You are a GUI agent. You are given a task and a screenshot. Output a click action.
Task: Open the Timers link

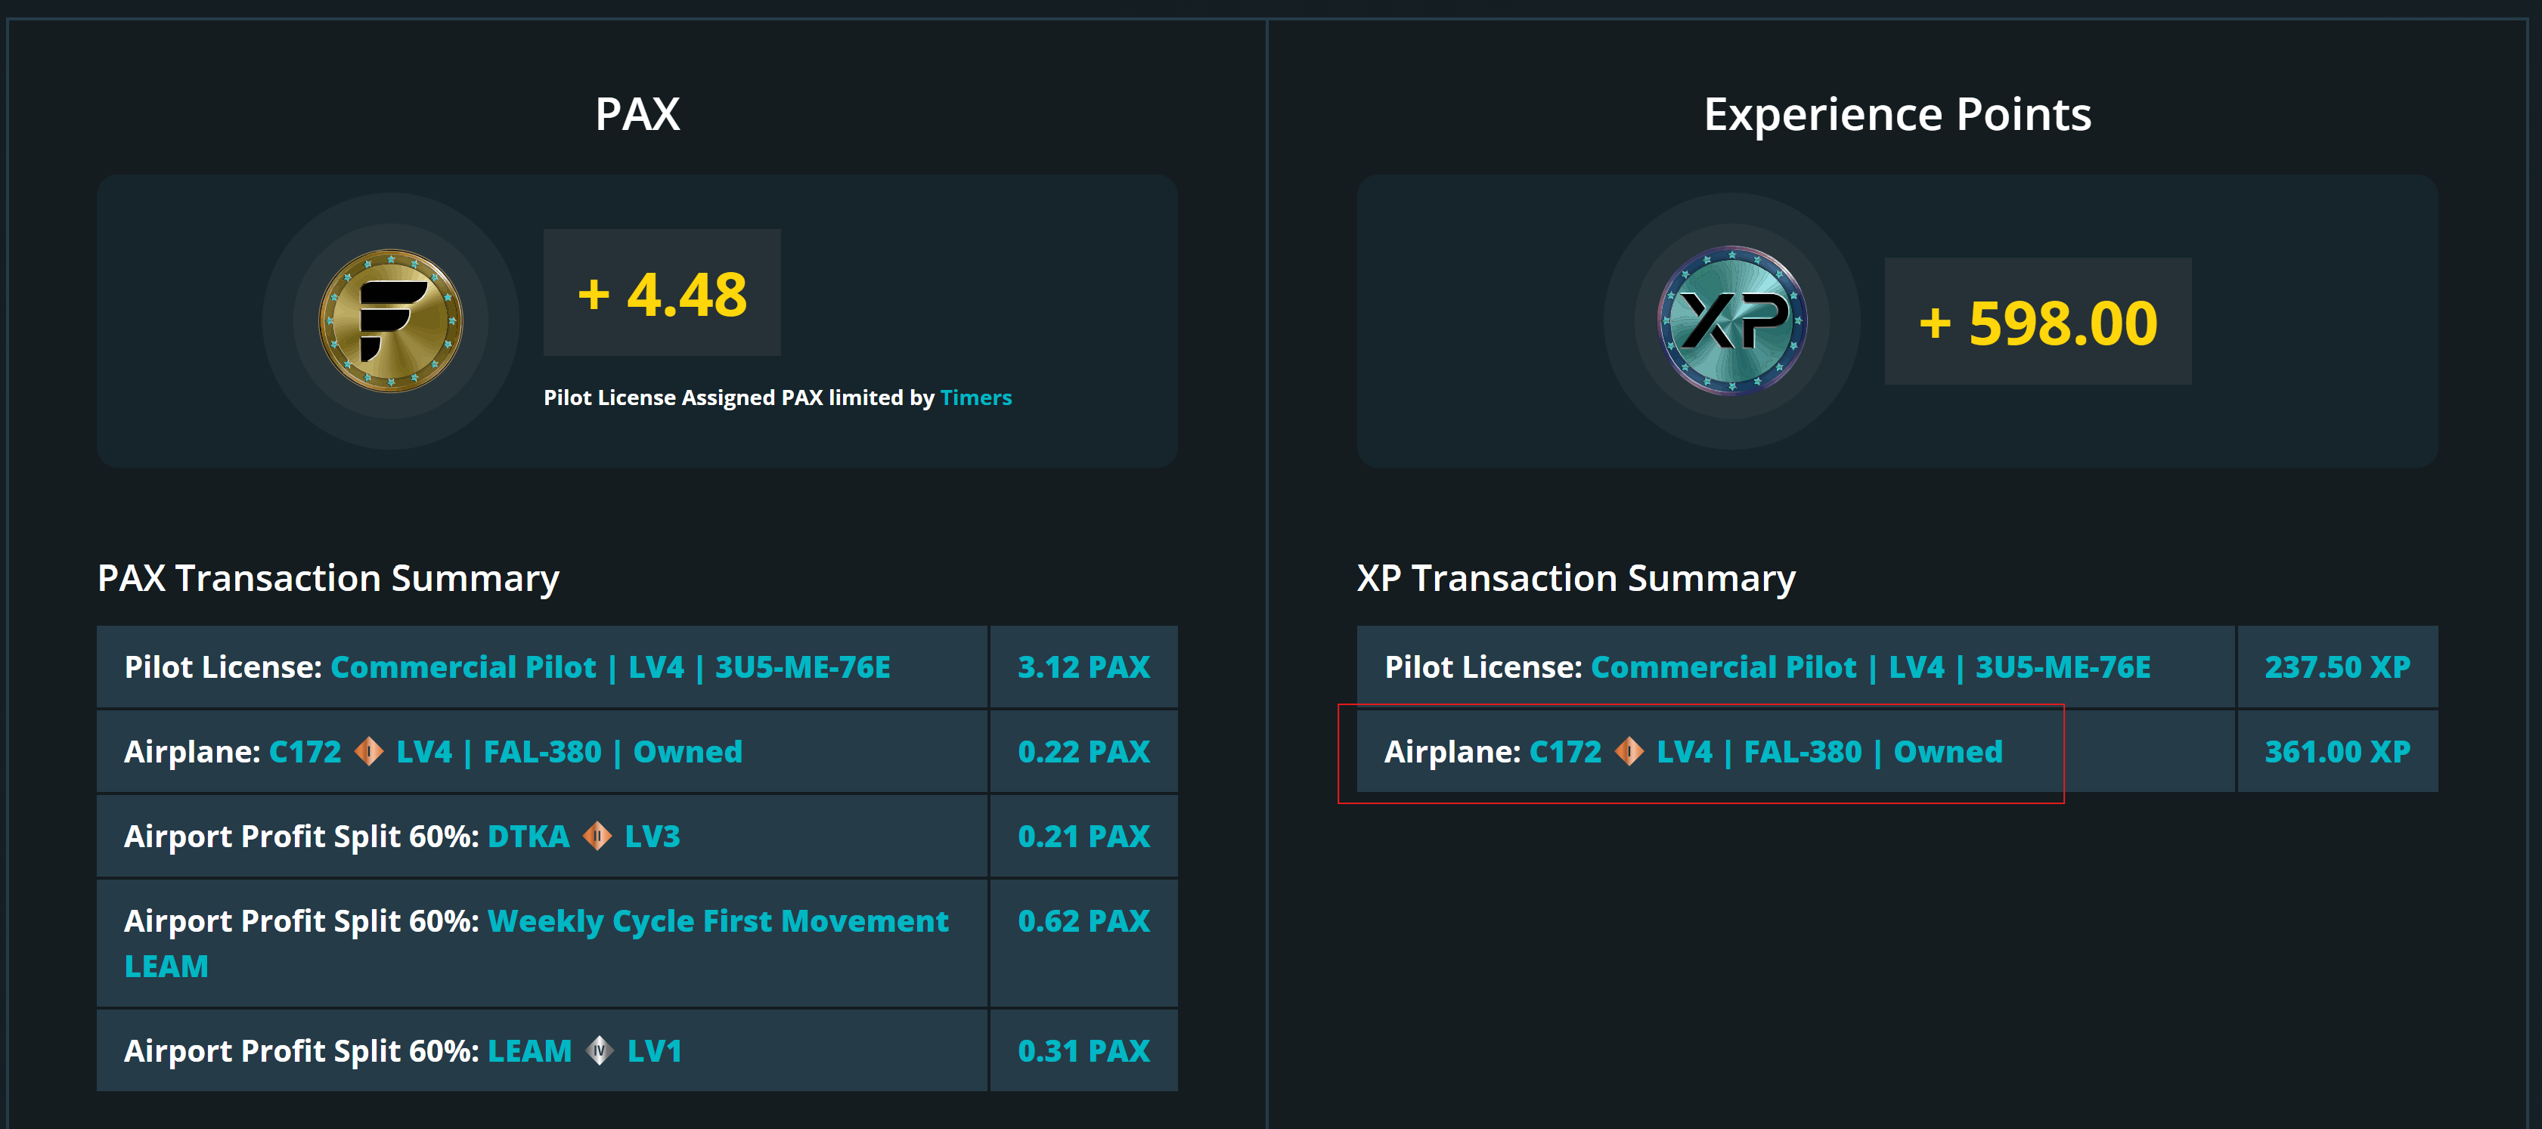coord(976,397)
